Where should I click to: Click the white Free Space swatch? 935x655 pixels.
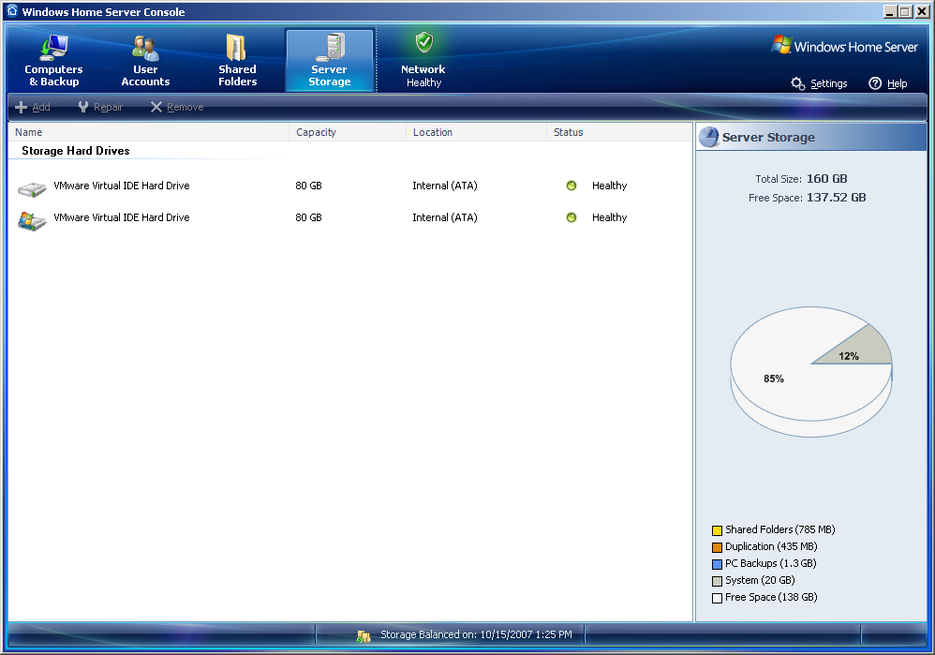pyautogui.click(x=718, y=598)
